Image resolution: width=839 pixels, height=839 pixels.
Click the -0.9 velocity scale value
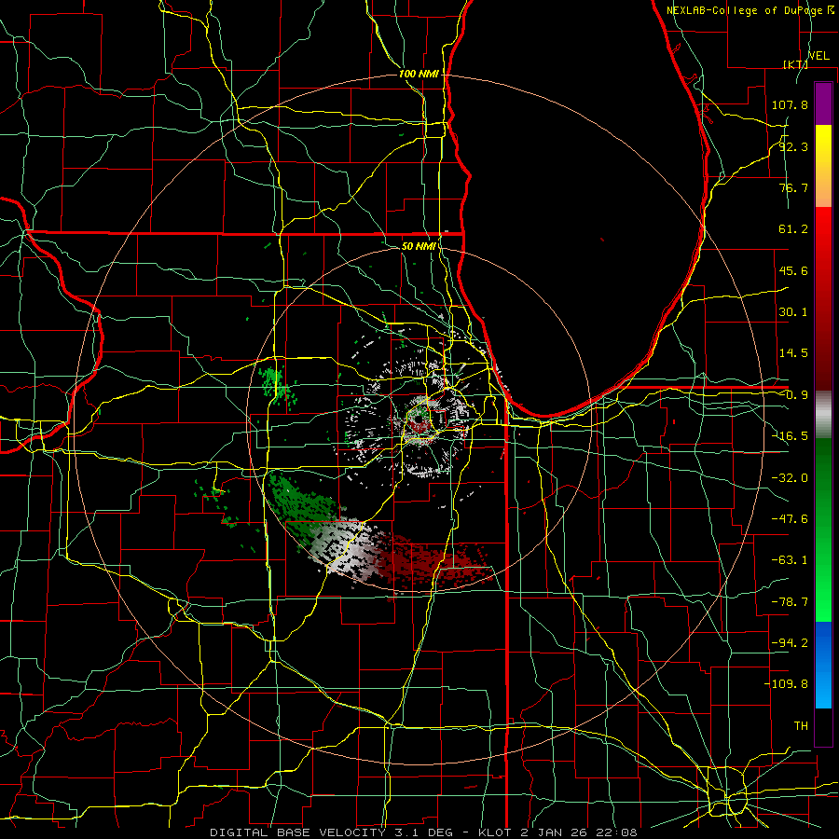click(x=793, y=395)
